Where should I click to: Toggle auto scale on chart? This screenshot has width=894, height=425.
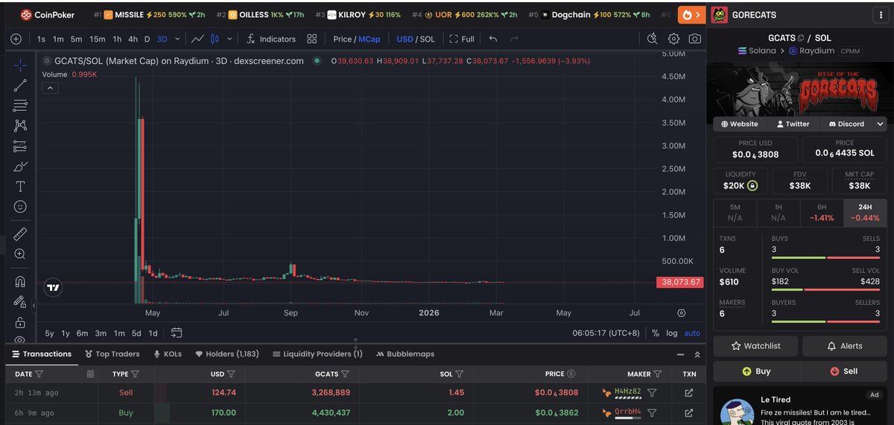point(692,333)
